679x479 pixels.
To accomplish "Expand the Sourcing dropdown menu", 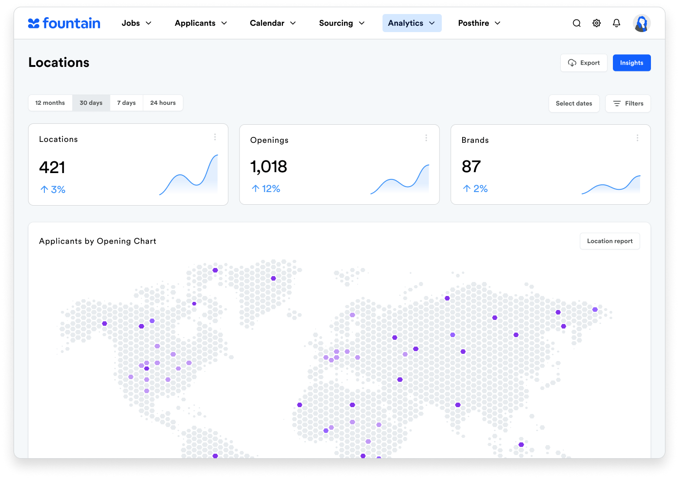I will [341, 23].
